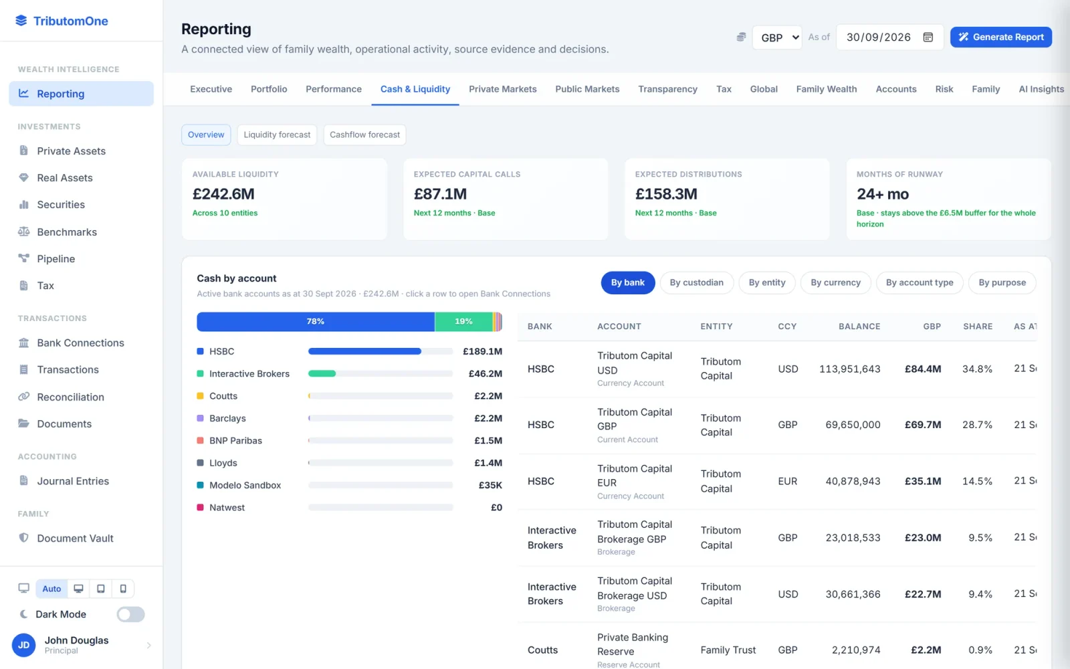The height and width of the screenshot is (669, 1070).
Task: Switch cash grouping to By custodian
Action: [697, 283]
